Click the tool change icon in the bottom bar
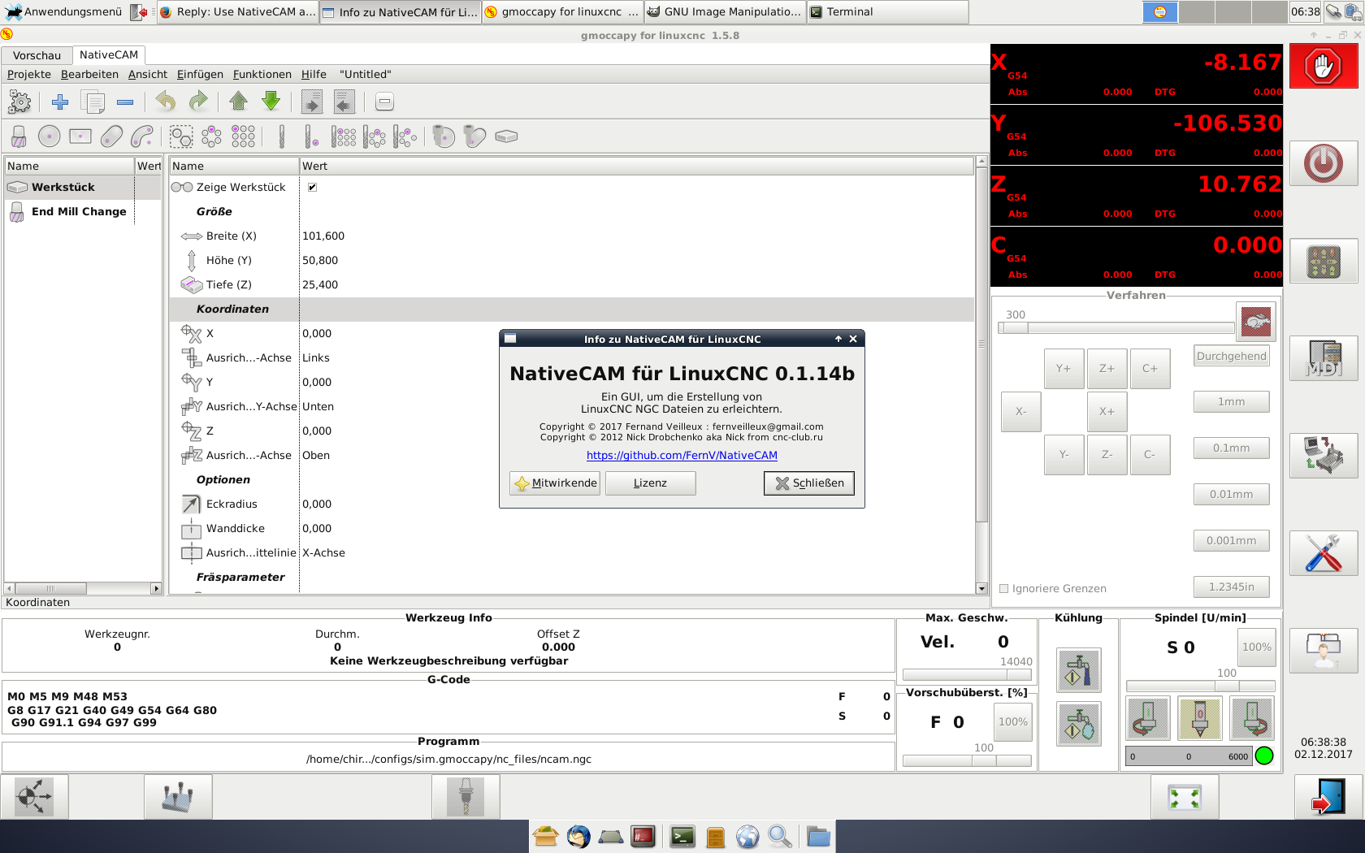Viewport: 1365px width, 853px height. (466, 797)
